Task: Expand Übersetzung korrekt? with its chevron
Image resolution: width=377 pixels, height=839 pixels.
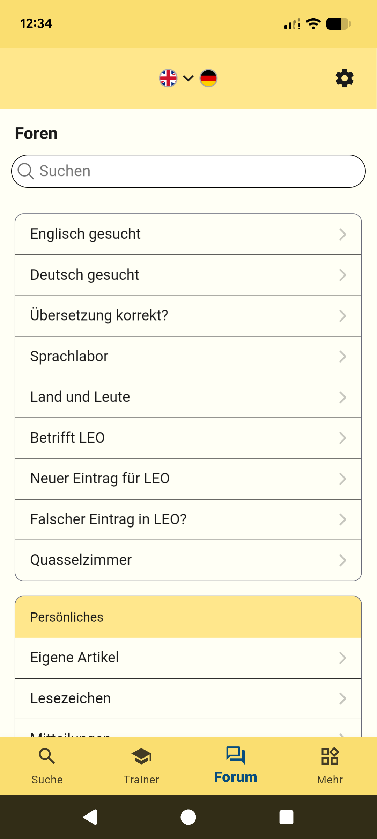Action: pyautogui.click(x=342, y=316)
